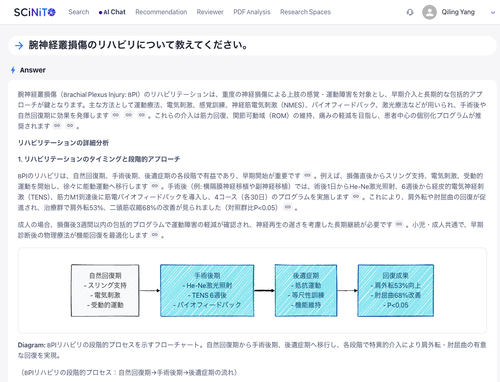Open citation link after 長期継続が必要です
Image resolution: width=500 pixels, height=382 pixels.
(399, 224)
